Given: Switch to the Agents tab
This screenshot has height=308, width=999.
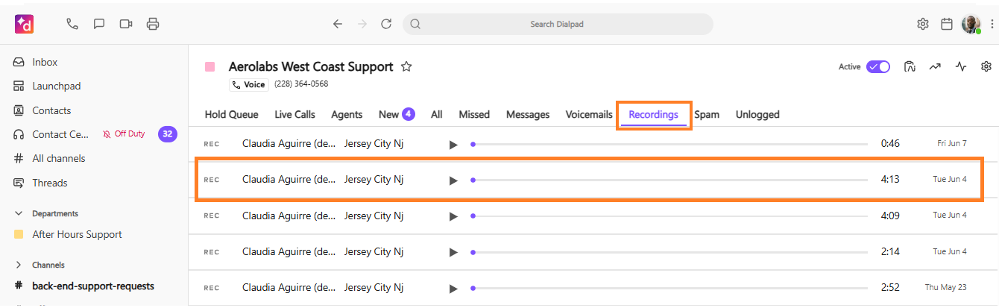Looking at the screenshot, I should point(347,114).
